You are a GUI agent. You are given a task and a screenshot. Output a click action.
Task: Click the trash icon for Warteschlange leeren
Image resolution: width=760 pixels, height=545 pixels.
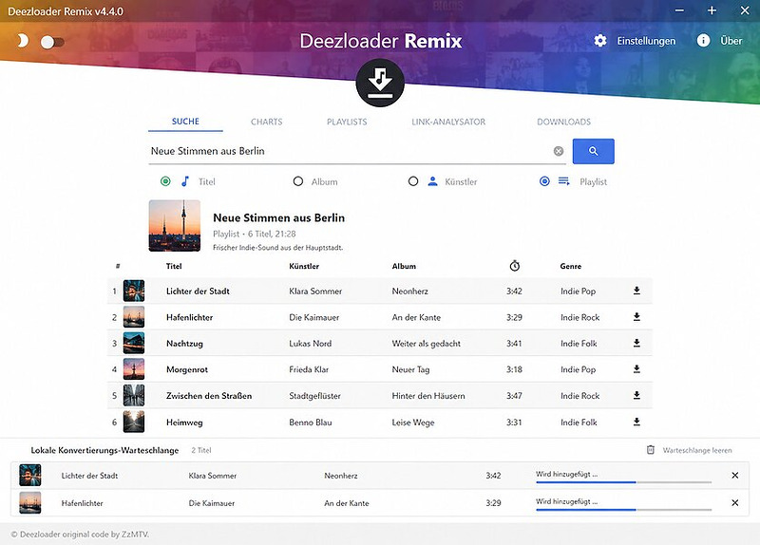coord(651,450)
